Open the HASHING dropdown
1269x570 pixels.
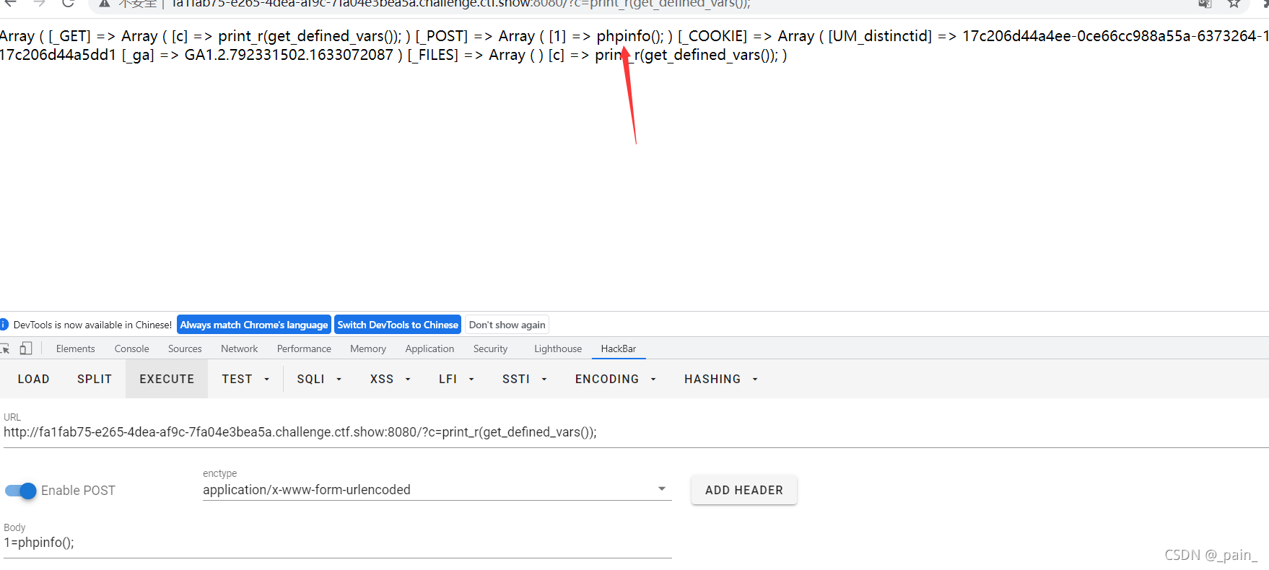point(720,379)
